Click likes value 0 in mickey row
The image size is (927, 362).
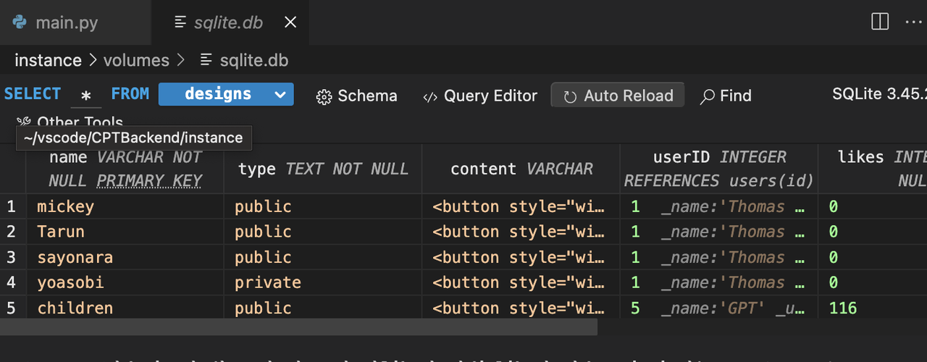(x=834, y=206)
